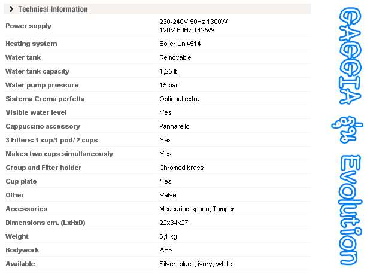Collapse the Technical Information chevron arrow

click(11, 9)
